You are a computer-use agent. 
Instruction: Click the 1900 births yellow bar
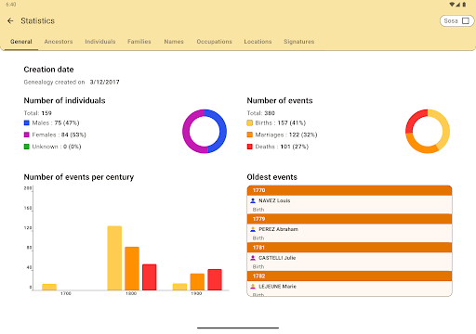(179, 287)
